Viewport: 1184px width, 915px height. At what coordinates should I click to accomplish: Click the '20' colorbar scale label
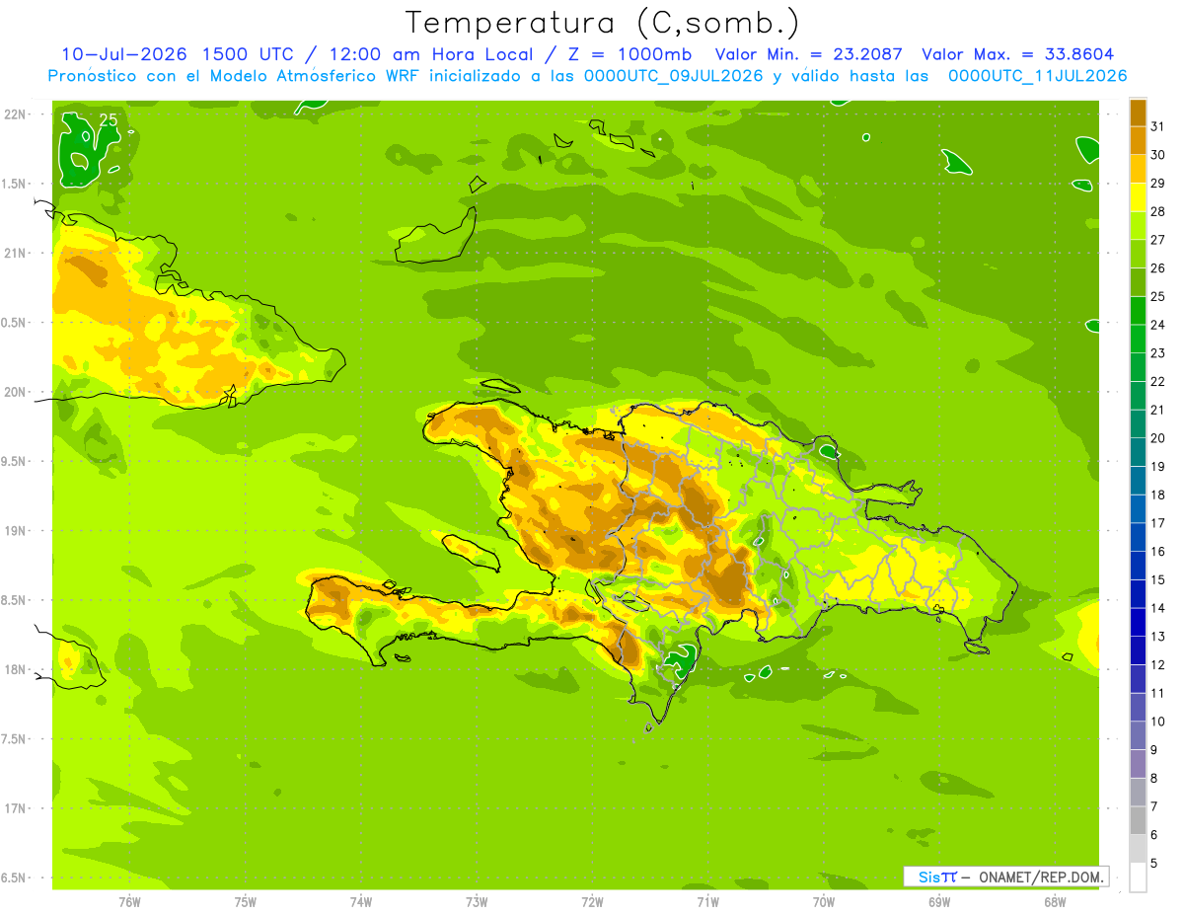pyautogui.click(x=1157, y=438)
